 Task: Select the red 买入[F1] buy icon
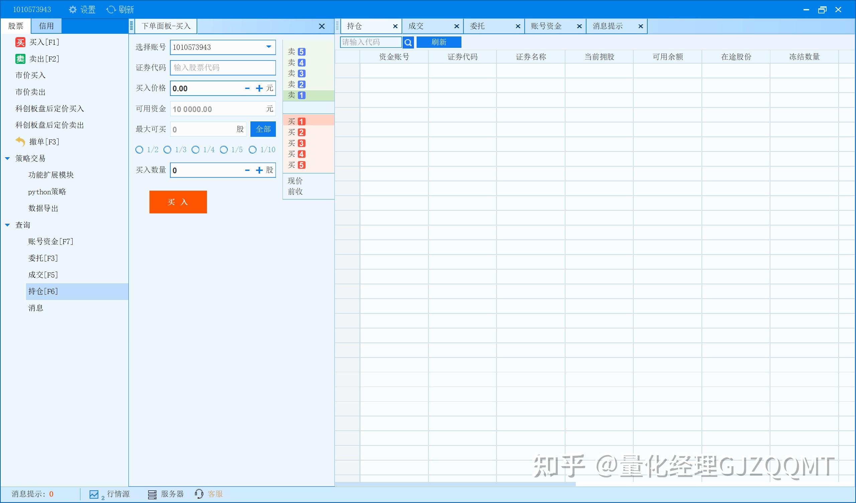pos(20,42)
